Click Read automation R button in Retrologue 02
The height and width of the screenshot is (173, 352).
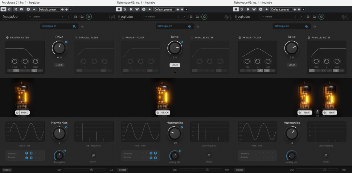[132, 9]
